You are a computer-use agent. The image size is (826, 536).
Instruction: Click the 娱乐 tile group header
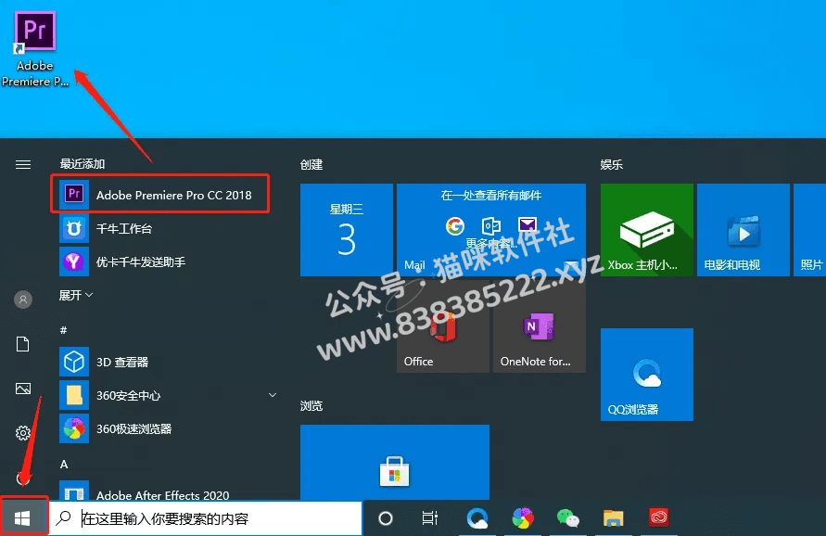pos(612,165)
